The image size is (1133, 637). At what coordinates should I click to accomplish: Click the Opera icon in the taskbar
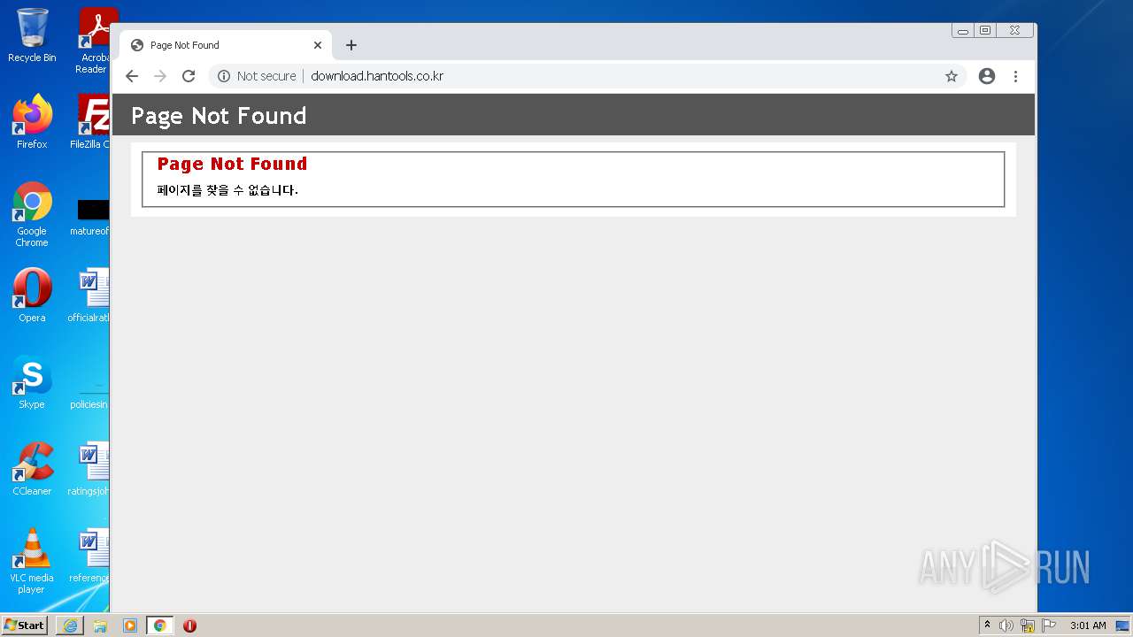(189, 625)
